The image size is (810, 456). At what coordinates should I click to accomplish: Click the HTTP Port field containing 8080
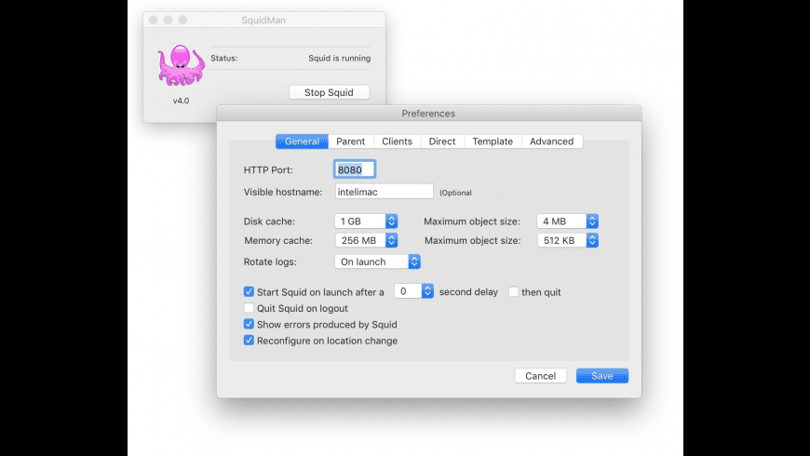click(355, 169)
